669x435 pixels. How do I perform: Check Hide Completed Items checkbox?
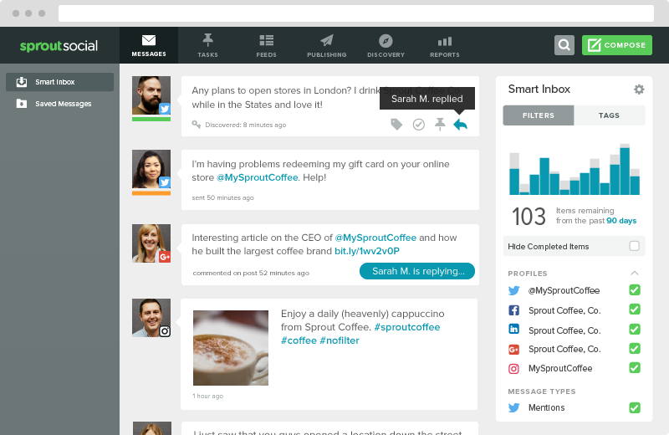click(x=635, y=246)
